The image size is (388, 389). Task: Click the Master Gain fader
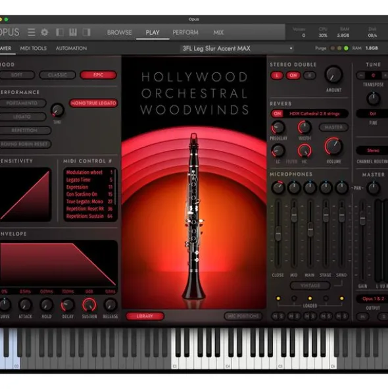[362, 219]
